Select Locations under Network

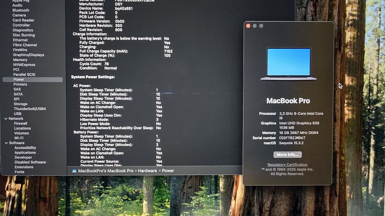pos(23,129)
